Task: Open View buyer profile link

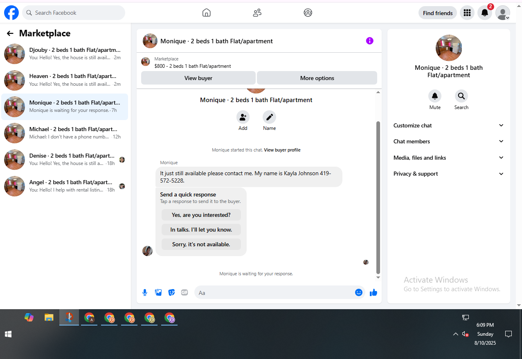Action: 282,150
